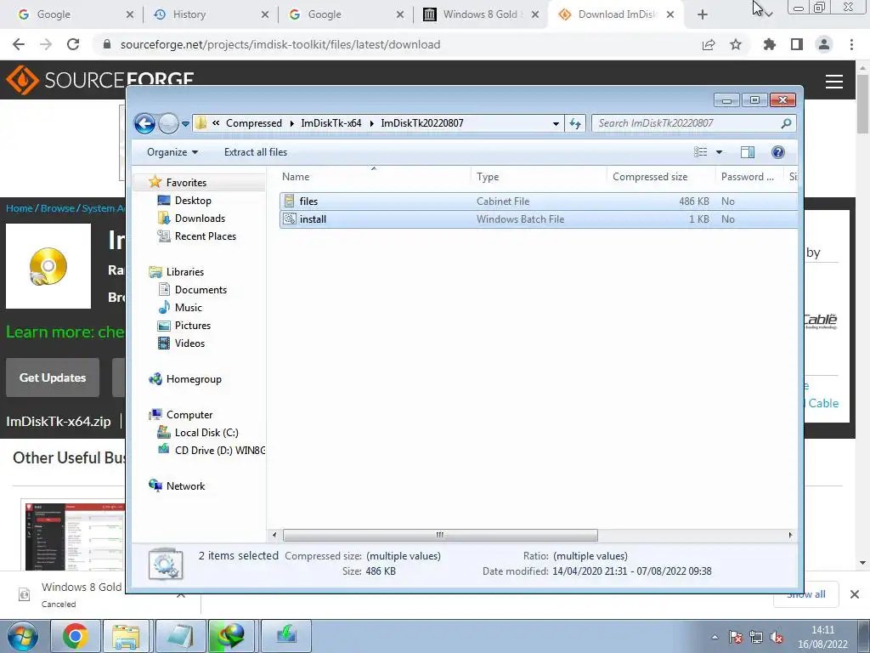The width and height of the screenshot is (870, 653).
Task: Open CD Drive (D:) WIN8
Action: coord(219,450)
